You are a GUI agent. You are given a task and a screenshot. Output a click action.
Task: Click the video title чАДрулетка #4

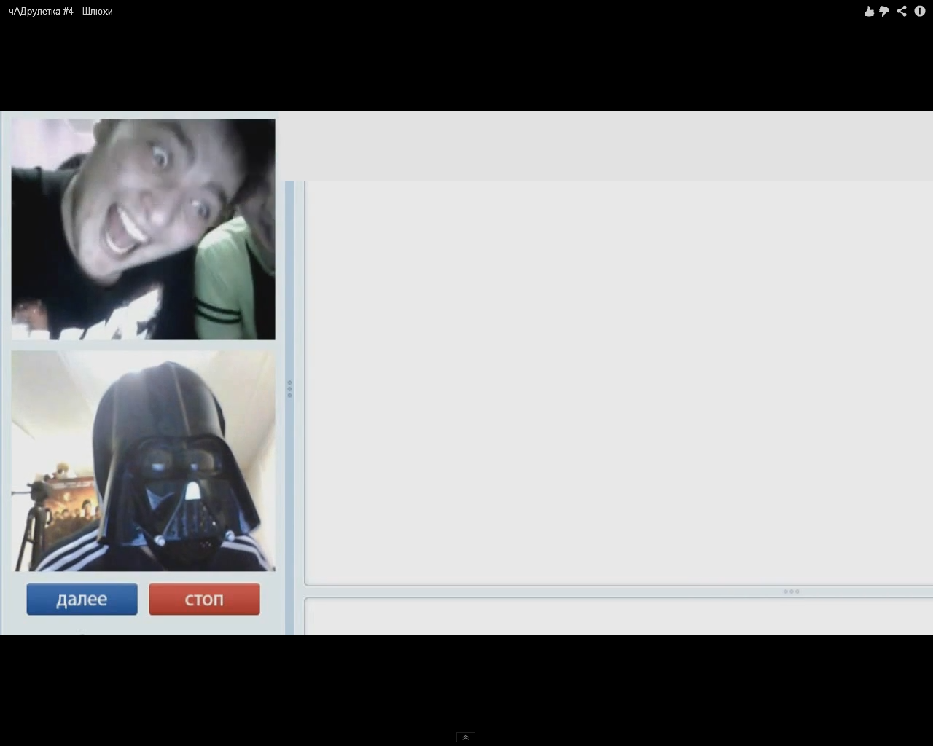pyautogui.click(x=60, y=11)
